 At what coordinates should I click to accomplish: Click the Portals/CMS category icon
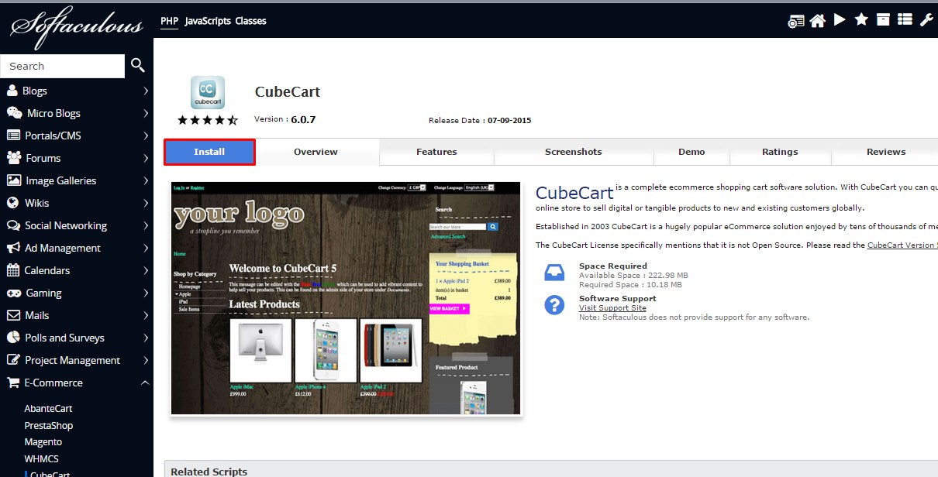click(x=13, y=136)
